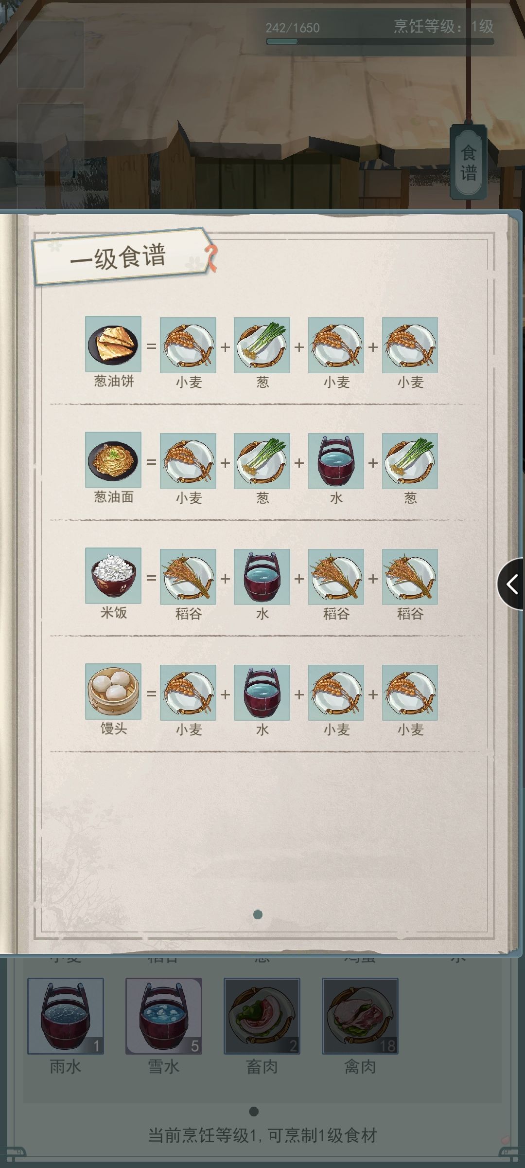This screenshot has height=1168, width=525.
Task: Tap the 葱 scallion icon in 葱油饼 recipe
Action: tap(262, 345)
